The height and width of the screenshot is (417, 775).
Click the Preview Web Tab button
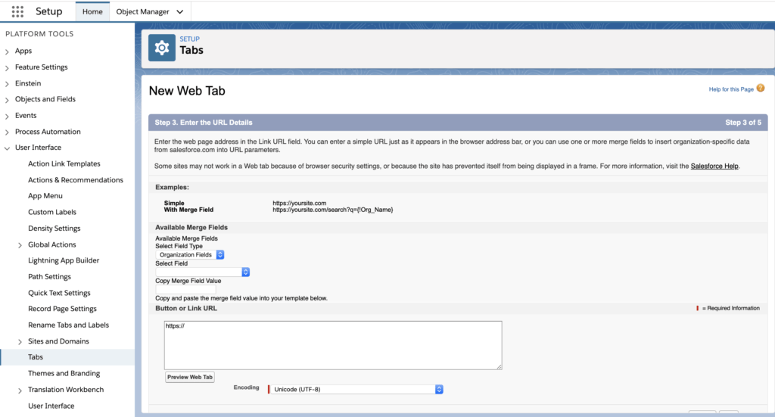click(190, 377)
